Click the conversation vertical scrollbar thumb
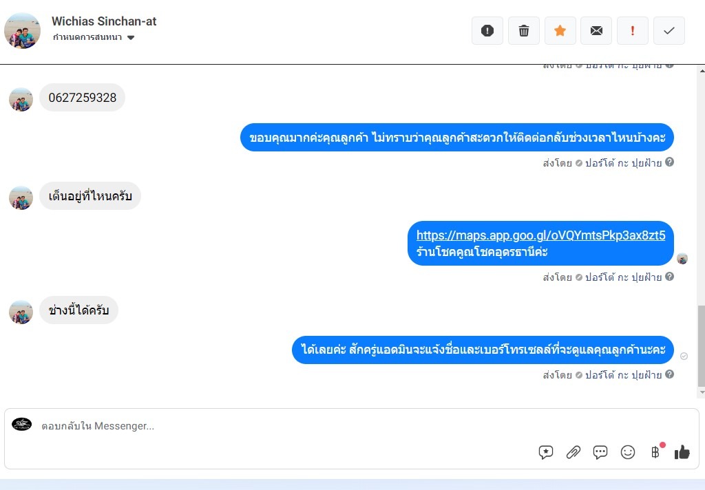Image resolution: width=705 pixels, height=490 pixels. point(701,345)
